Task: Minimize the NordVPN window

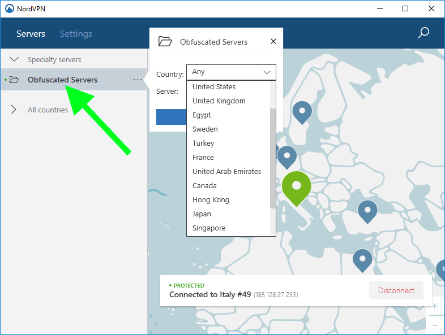Action: (380, 9)
